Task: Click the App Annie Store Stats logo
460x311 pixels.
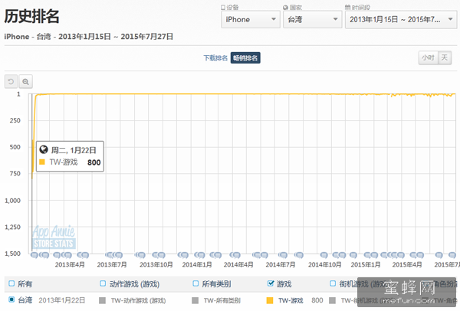Action: (52, 237)
